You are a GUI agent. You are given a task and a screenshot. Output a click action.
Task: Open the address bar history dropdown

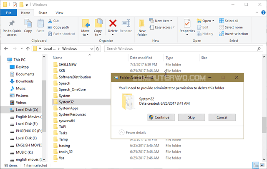[x=92, y=49]
